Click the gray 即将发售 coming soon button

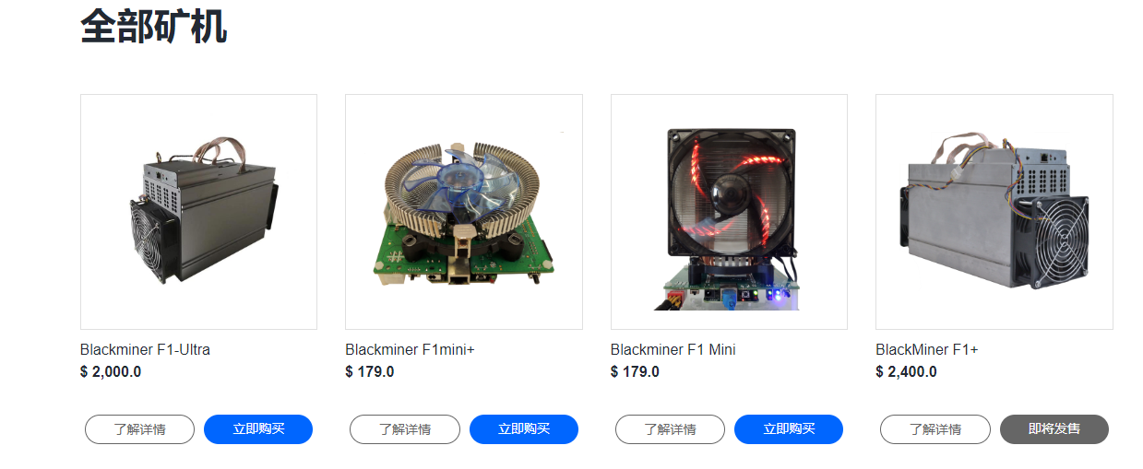1054,429
